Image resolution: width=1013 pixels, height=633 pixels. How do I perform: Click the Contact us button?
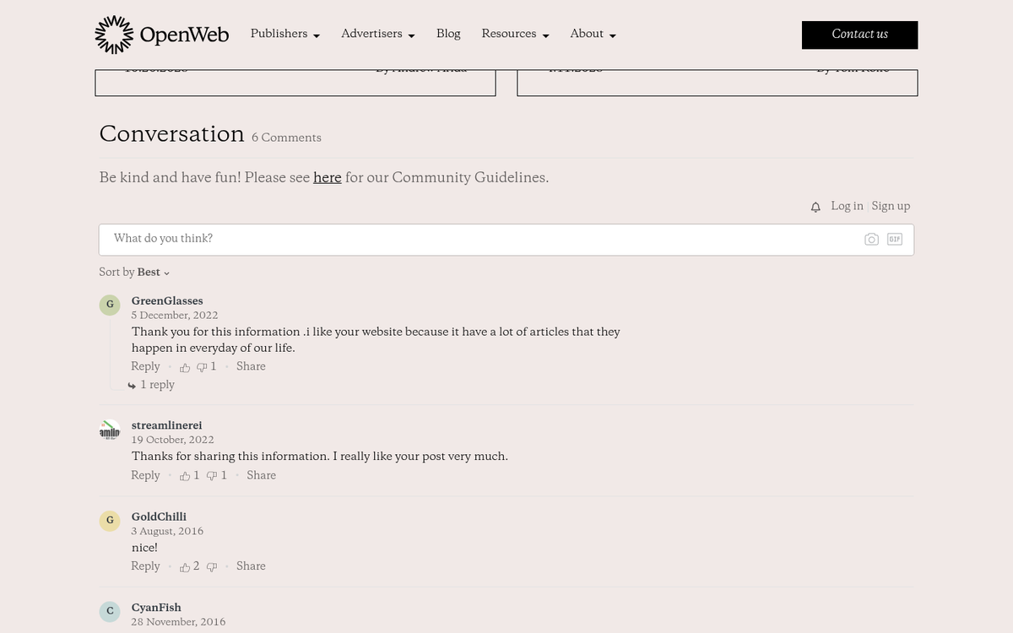click(x=859, y=35)
